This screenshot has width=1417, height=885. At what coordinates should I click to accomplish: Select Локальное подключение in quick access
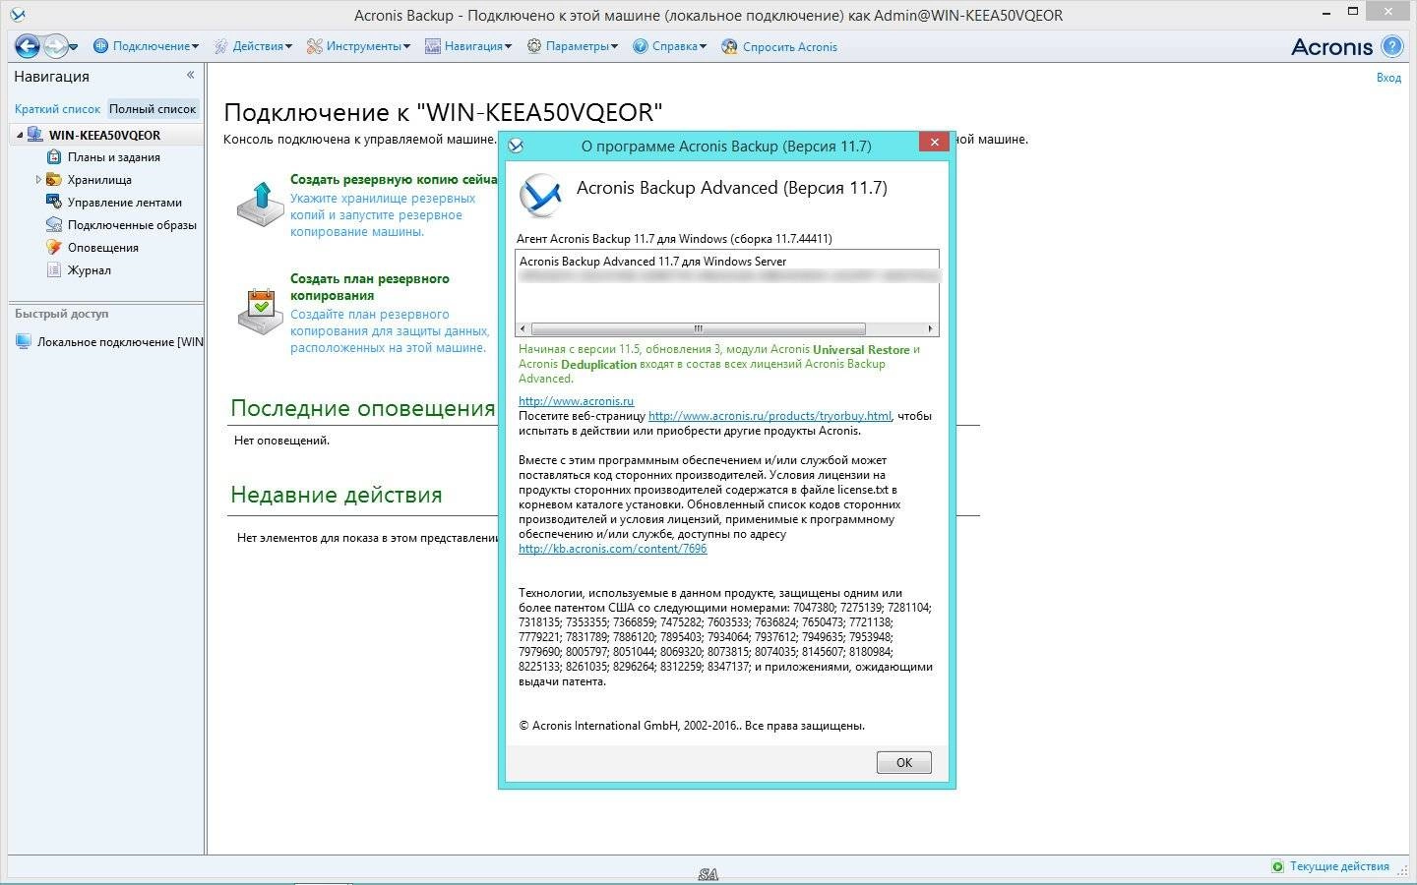[x=120, y=342]
